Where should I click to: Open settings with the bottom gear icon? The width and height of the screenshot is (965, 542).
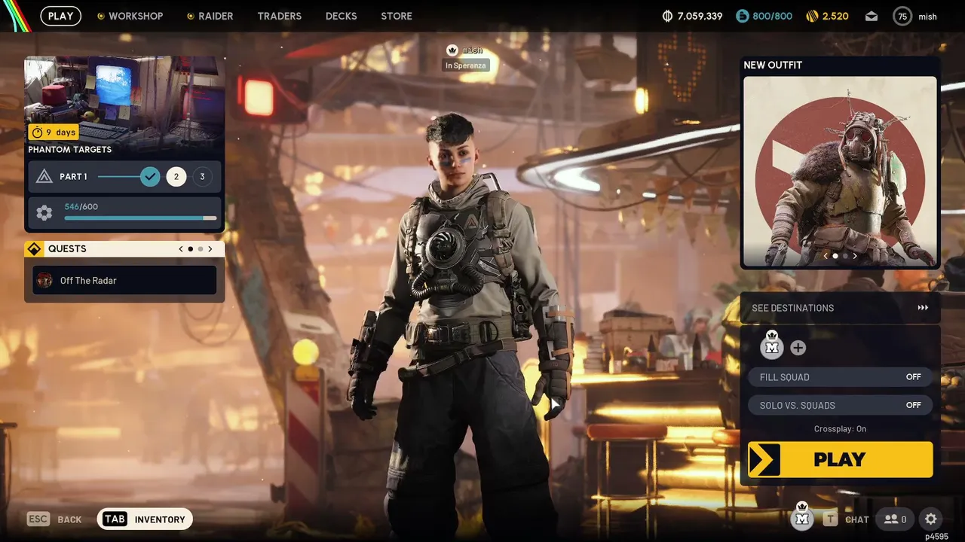click(x=931, y=519)
